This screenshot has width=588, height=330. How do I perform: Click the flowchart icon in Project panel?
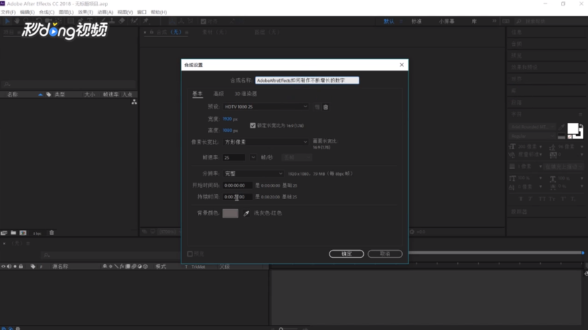coord(134,102)
